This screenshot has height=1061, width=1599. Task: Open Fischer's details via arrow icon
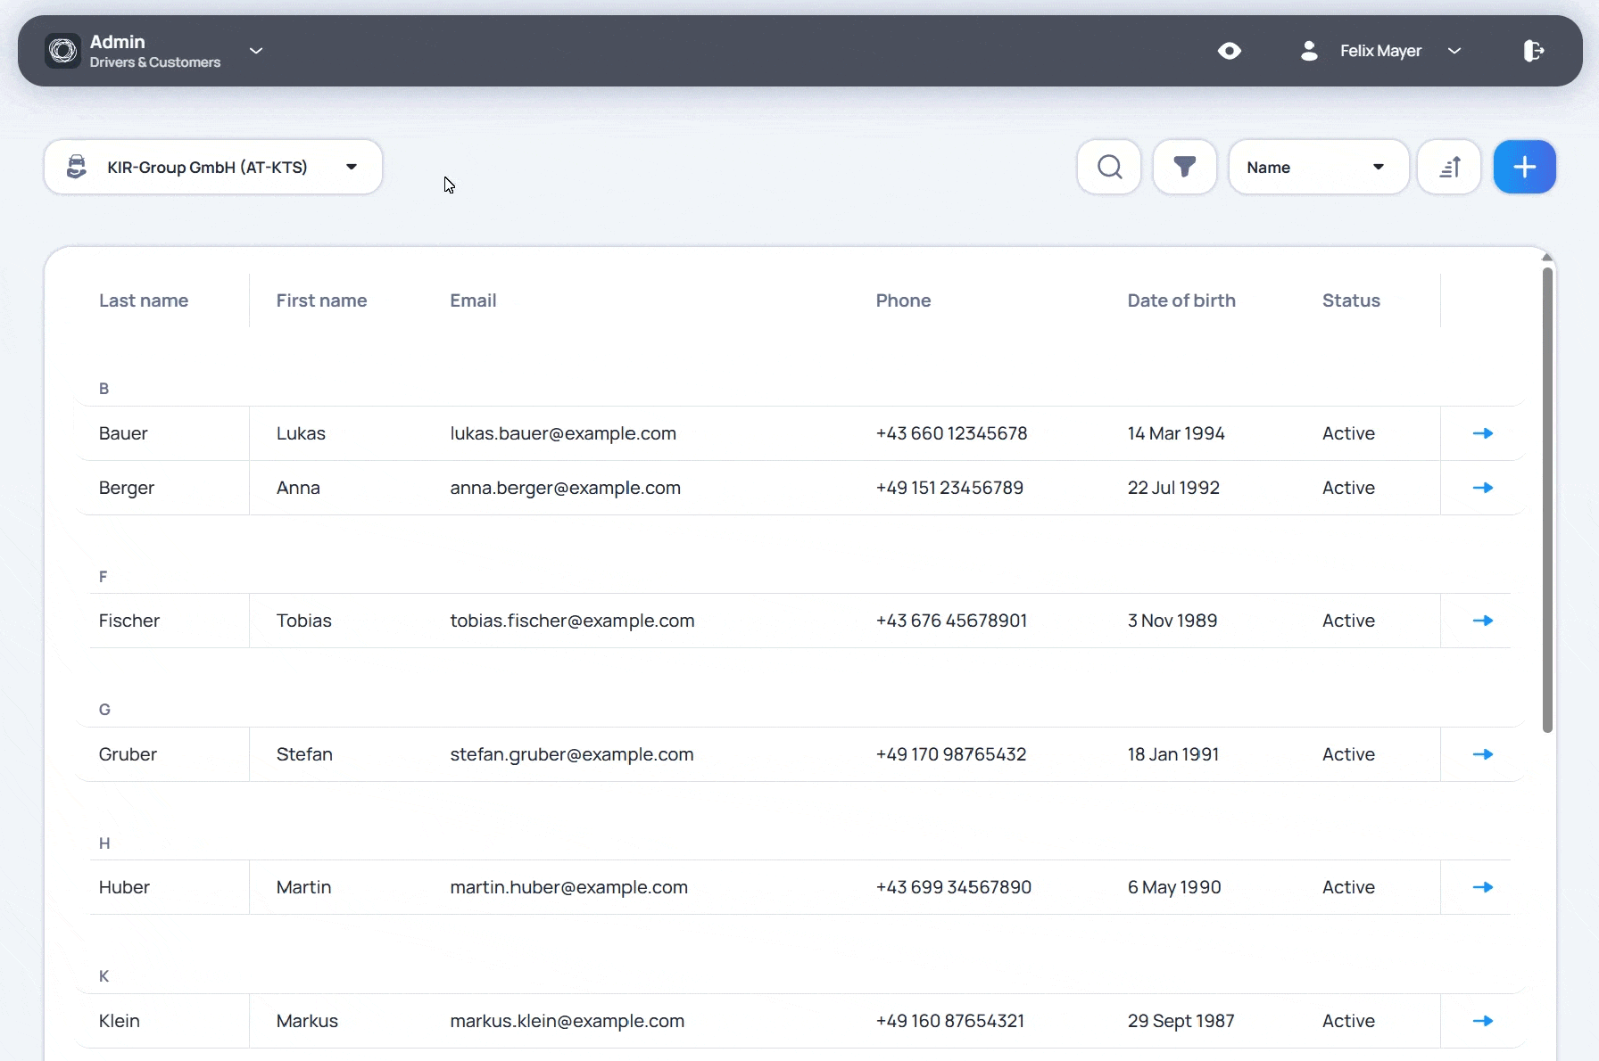[1483, 621]
